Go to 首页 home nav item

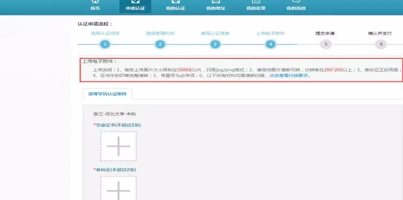point(95,6)
